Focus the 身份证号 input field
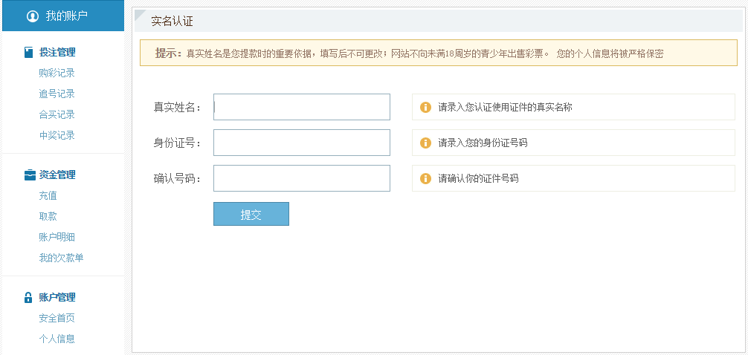748x355 pixels. tap(301, 143)
